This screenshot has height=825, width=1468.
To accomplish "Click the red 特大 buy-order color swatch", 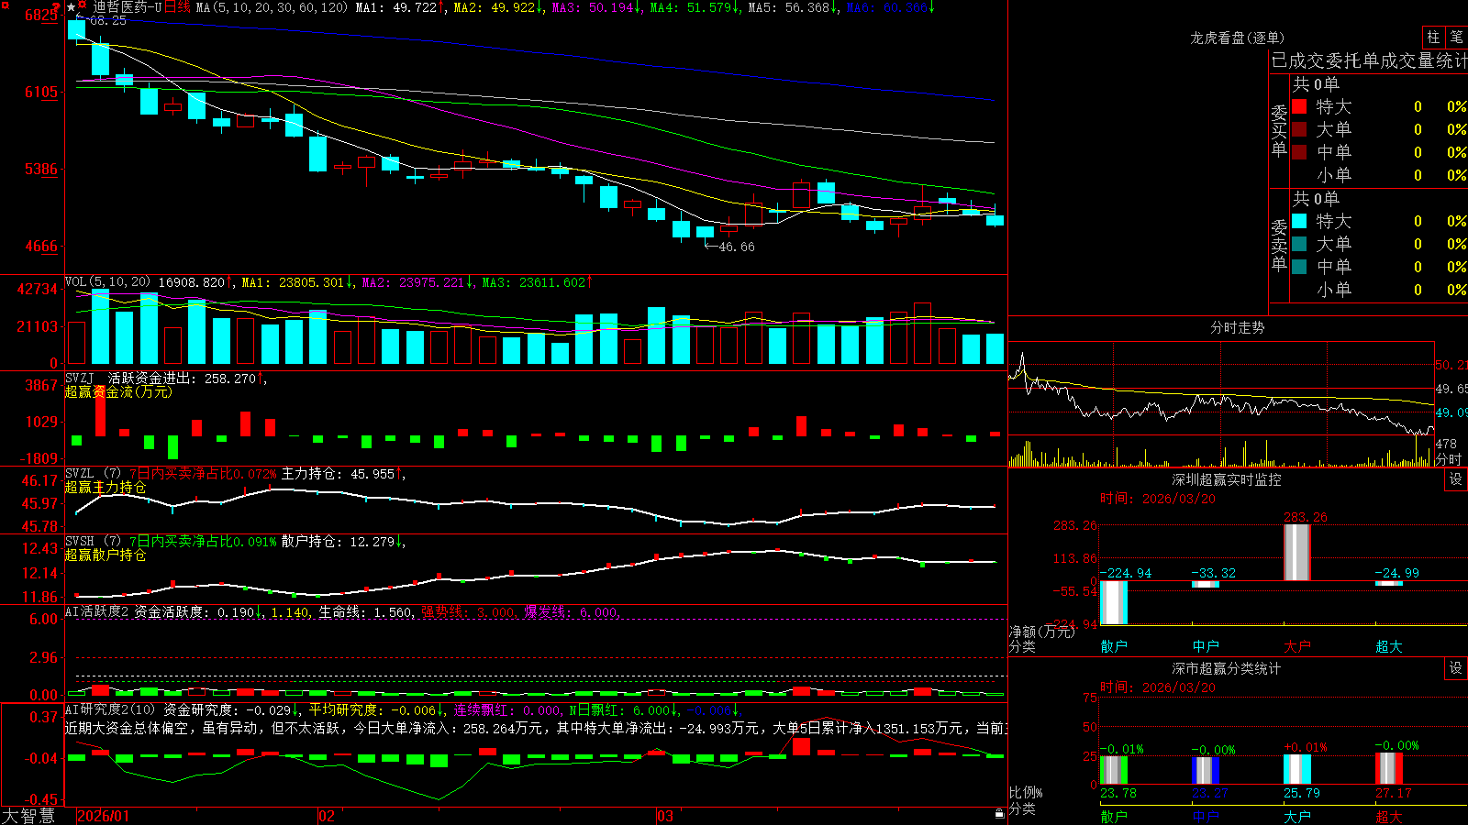I will click(1299, 106).
